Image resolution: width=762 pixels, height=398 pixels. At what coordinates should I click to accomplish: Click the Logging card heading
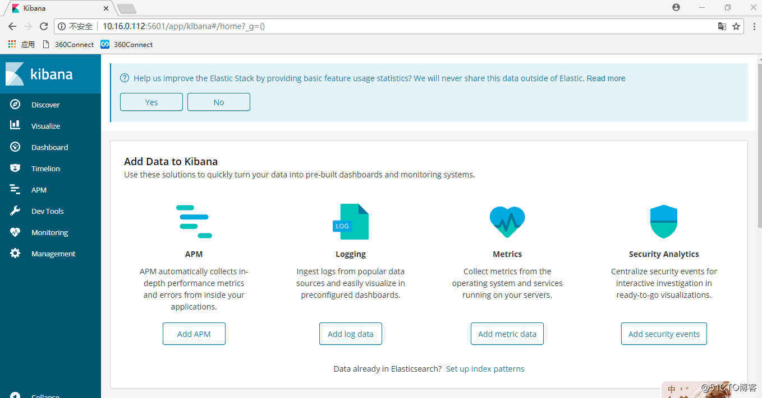coord(351,254)
